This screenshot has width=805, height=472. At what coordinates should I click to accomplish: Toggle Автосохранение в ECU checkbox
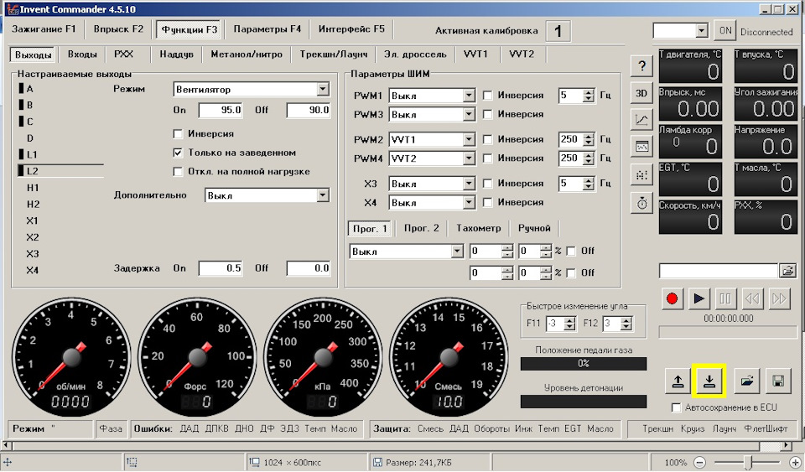pos(677,407)
